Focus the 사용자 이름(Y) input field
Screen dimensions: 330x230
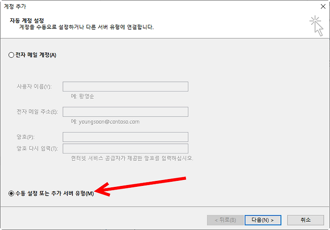point(126,86)
